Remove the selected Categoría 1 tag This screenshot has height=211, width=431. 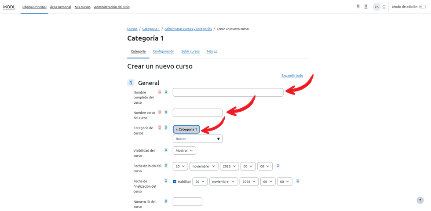(177, 129)
